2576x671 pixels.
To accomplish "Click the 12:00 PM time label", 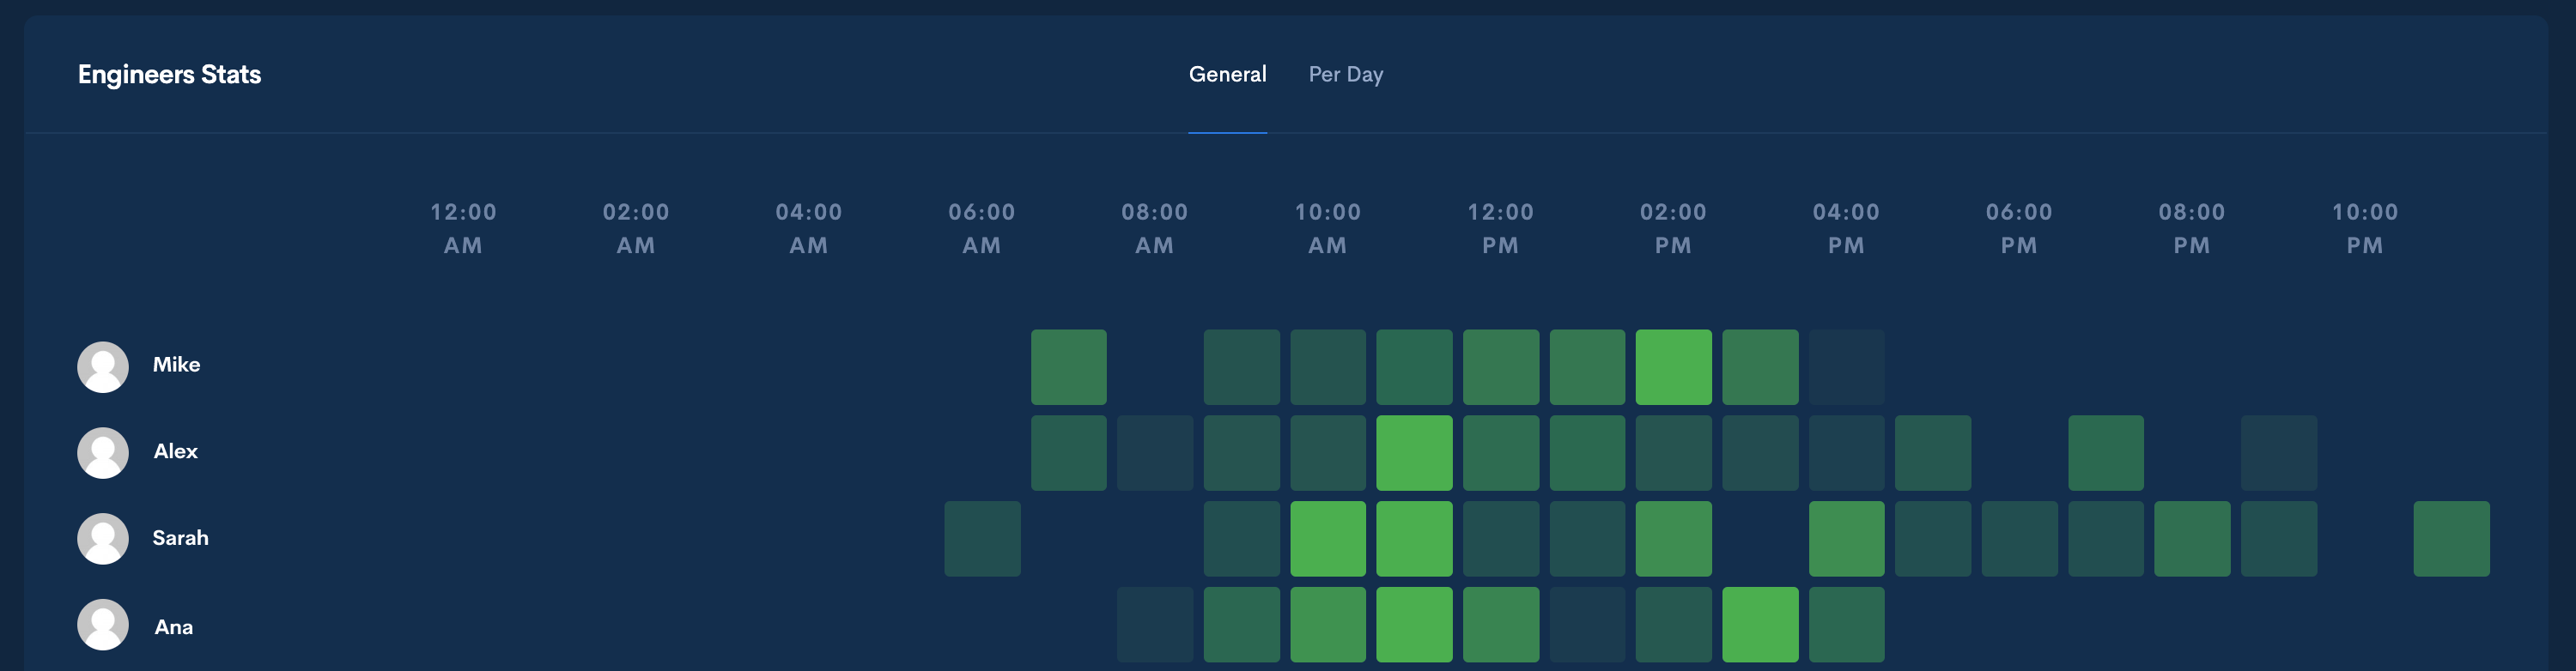I will 1501,228.
